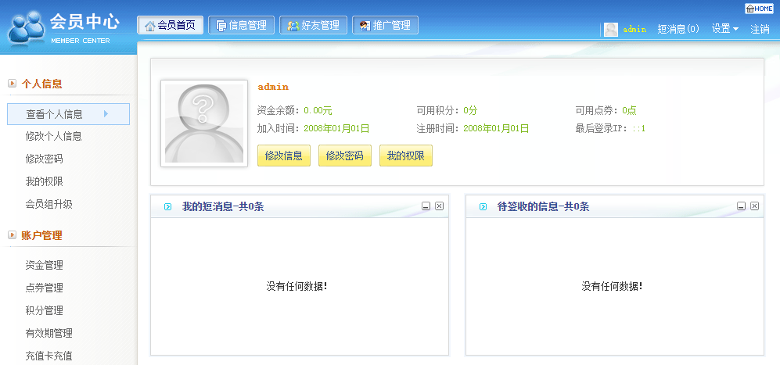Click the small admin avatar icon
Screen dimensions: 780x365
[611, 29]
